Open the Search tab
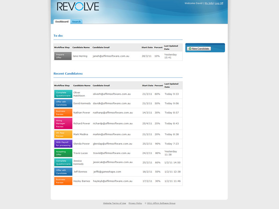Image resolution: width=279 pixels, height=209 pixels. 76,22
